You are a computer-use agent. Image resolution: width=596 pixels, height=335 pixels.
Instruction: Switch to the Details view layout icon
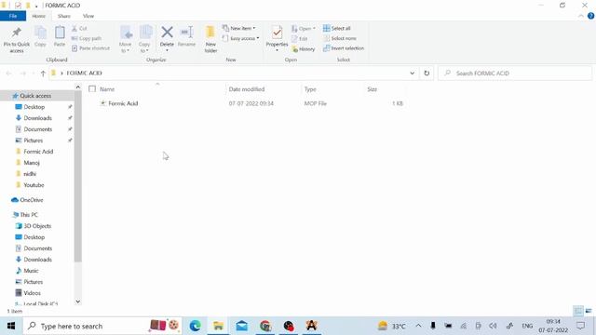tap(577, 311)
